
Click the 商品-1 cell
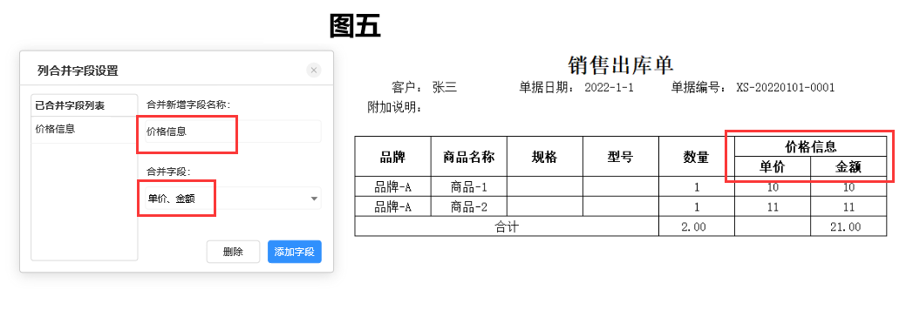tap(469, 186)
